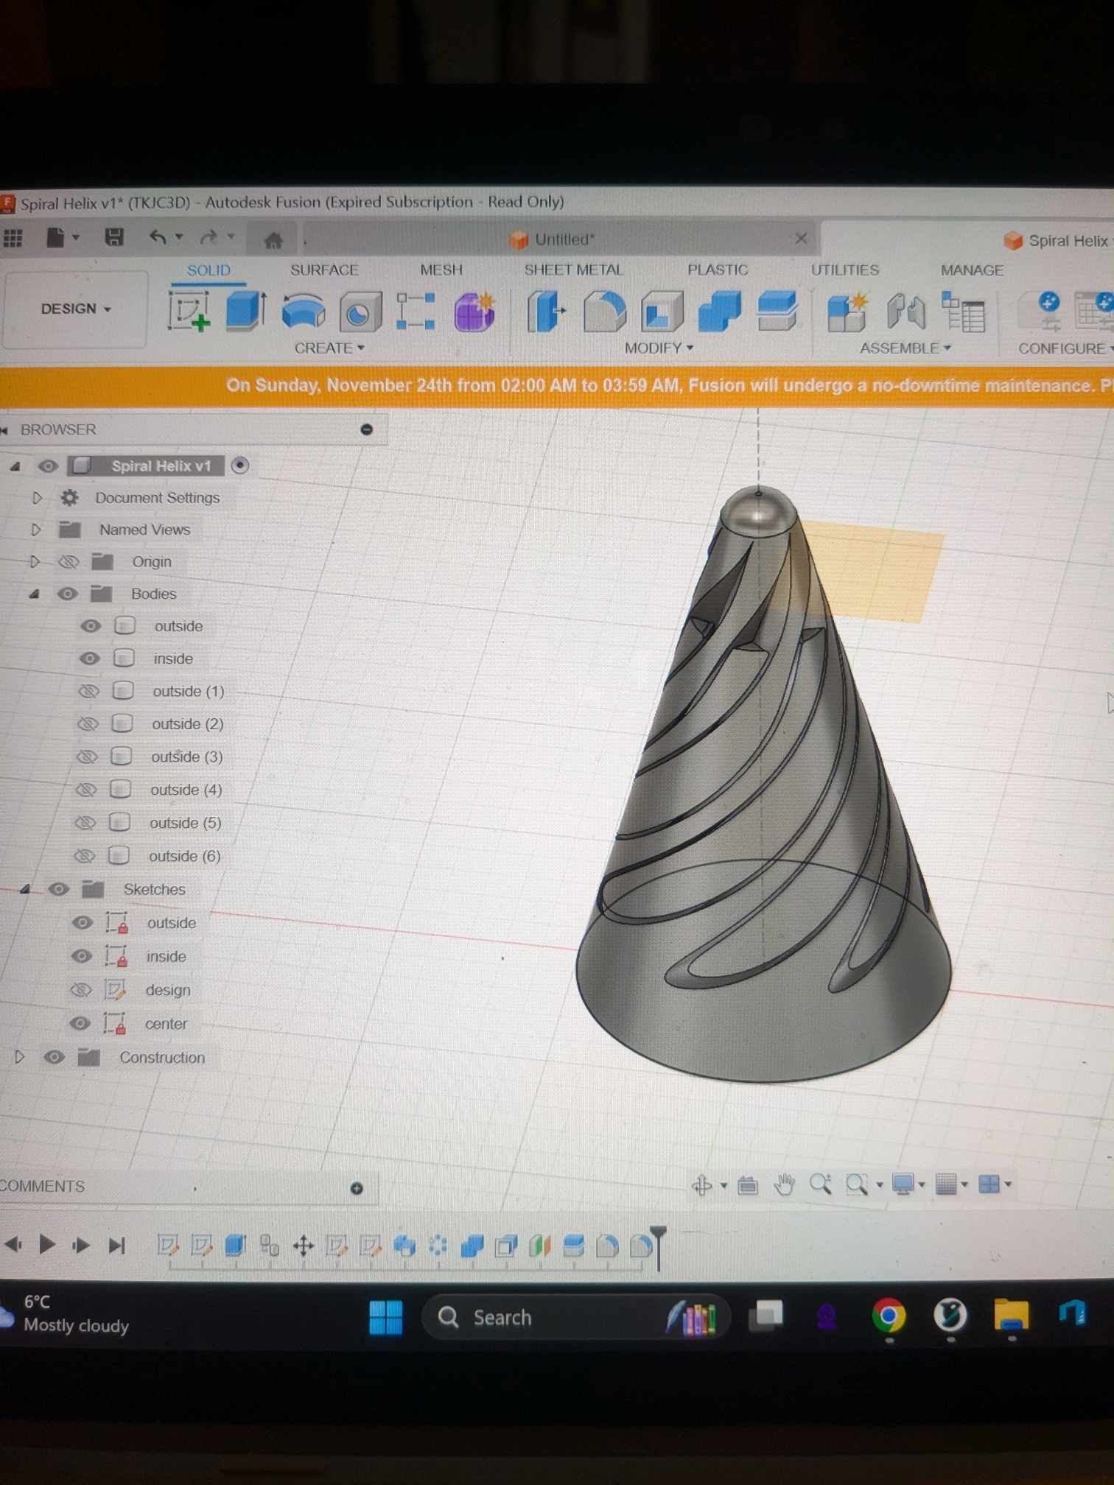The width and height of the screenshot is (1114, 1485).
Task: Play the timeline
Action: pyautogui.click(x=47, y=1246)
